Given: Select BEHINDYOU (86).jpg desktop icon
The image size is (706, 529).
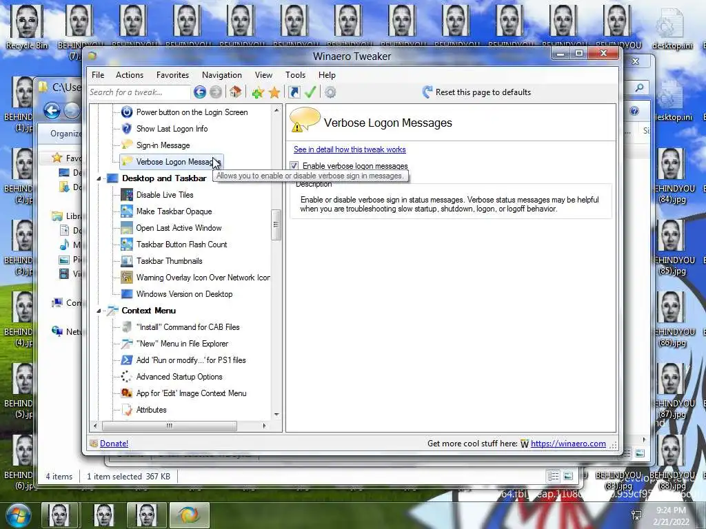Looking at the screenshot, I should point(672,320).
